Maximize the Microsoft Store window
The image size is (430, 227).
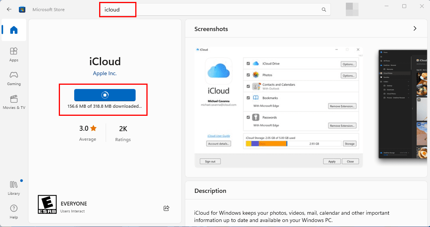[404, 6]
